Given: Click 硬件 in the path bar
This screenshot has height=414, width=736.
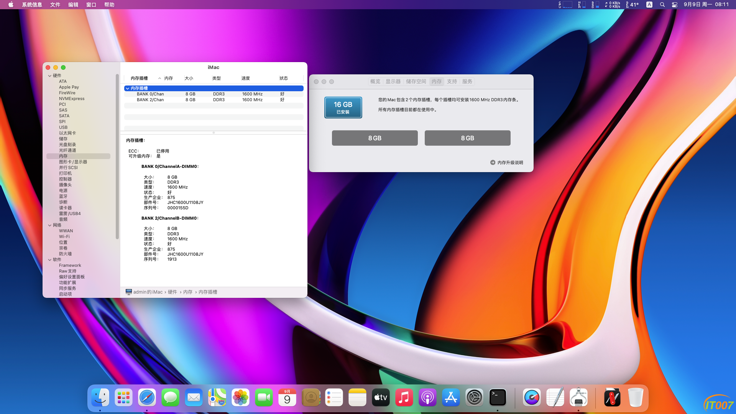Looking at the screenshot, I should [x=172, y=292].
